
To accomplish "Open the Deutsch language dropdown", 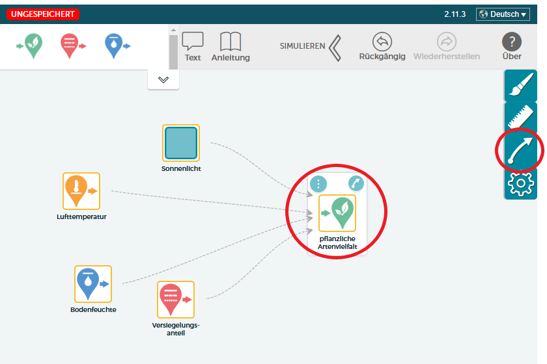I will pos(502,14).
